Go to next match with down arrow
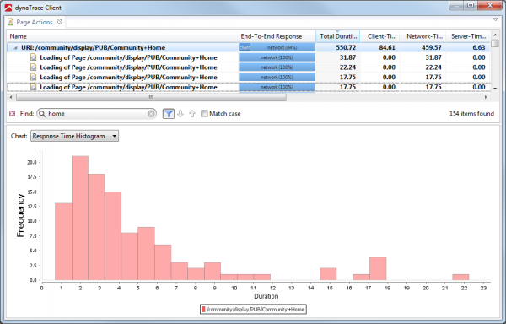Screen dimensions: 506x324 point(180,114)
